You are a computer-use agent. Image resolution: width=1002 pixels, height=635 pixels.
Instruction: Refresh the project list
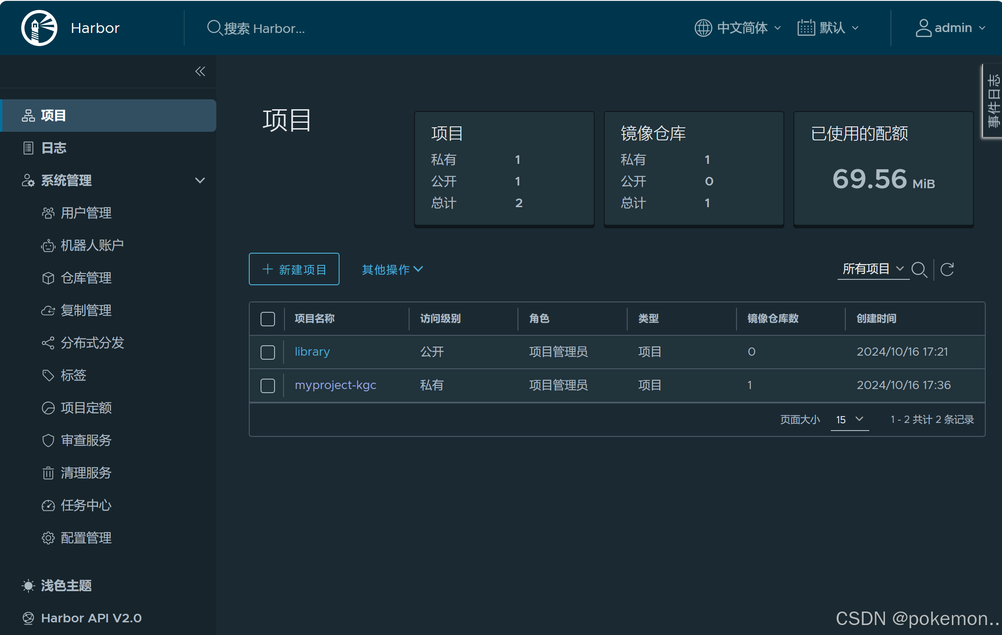pos(947,269)
